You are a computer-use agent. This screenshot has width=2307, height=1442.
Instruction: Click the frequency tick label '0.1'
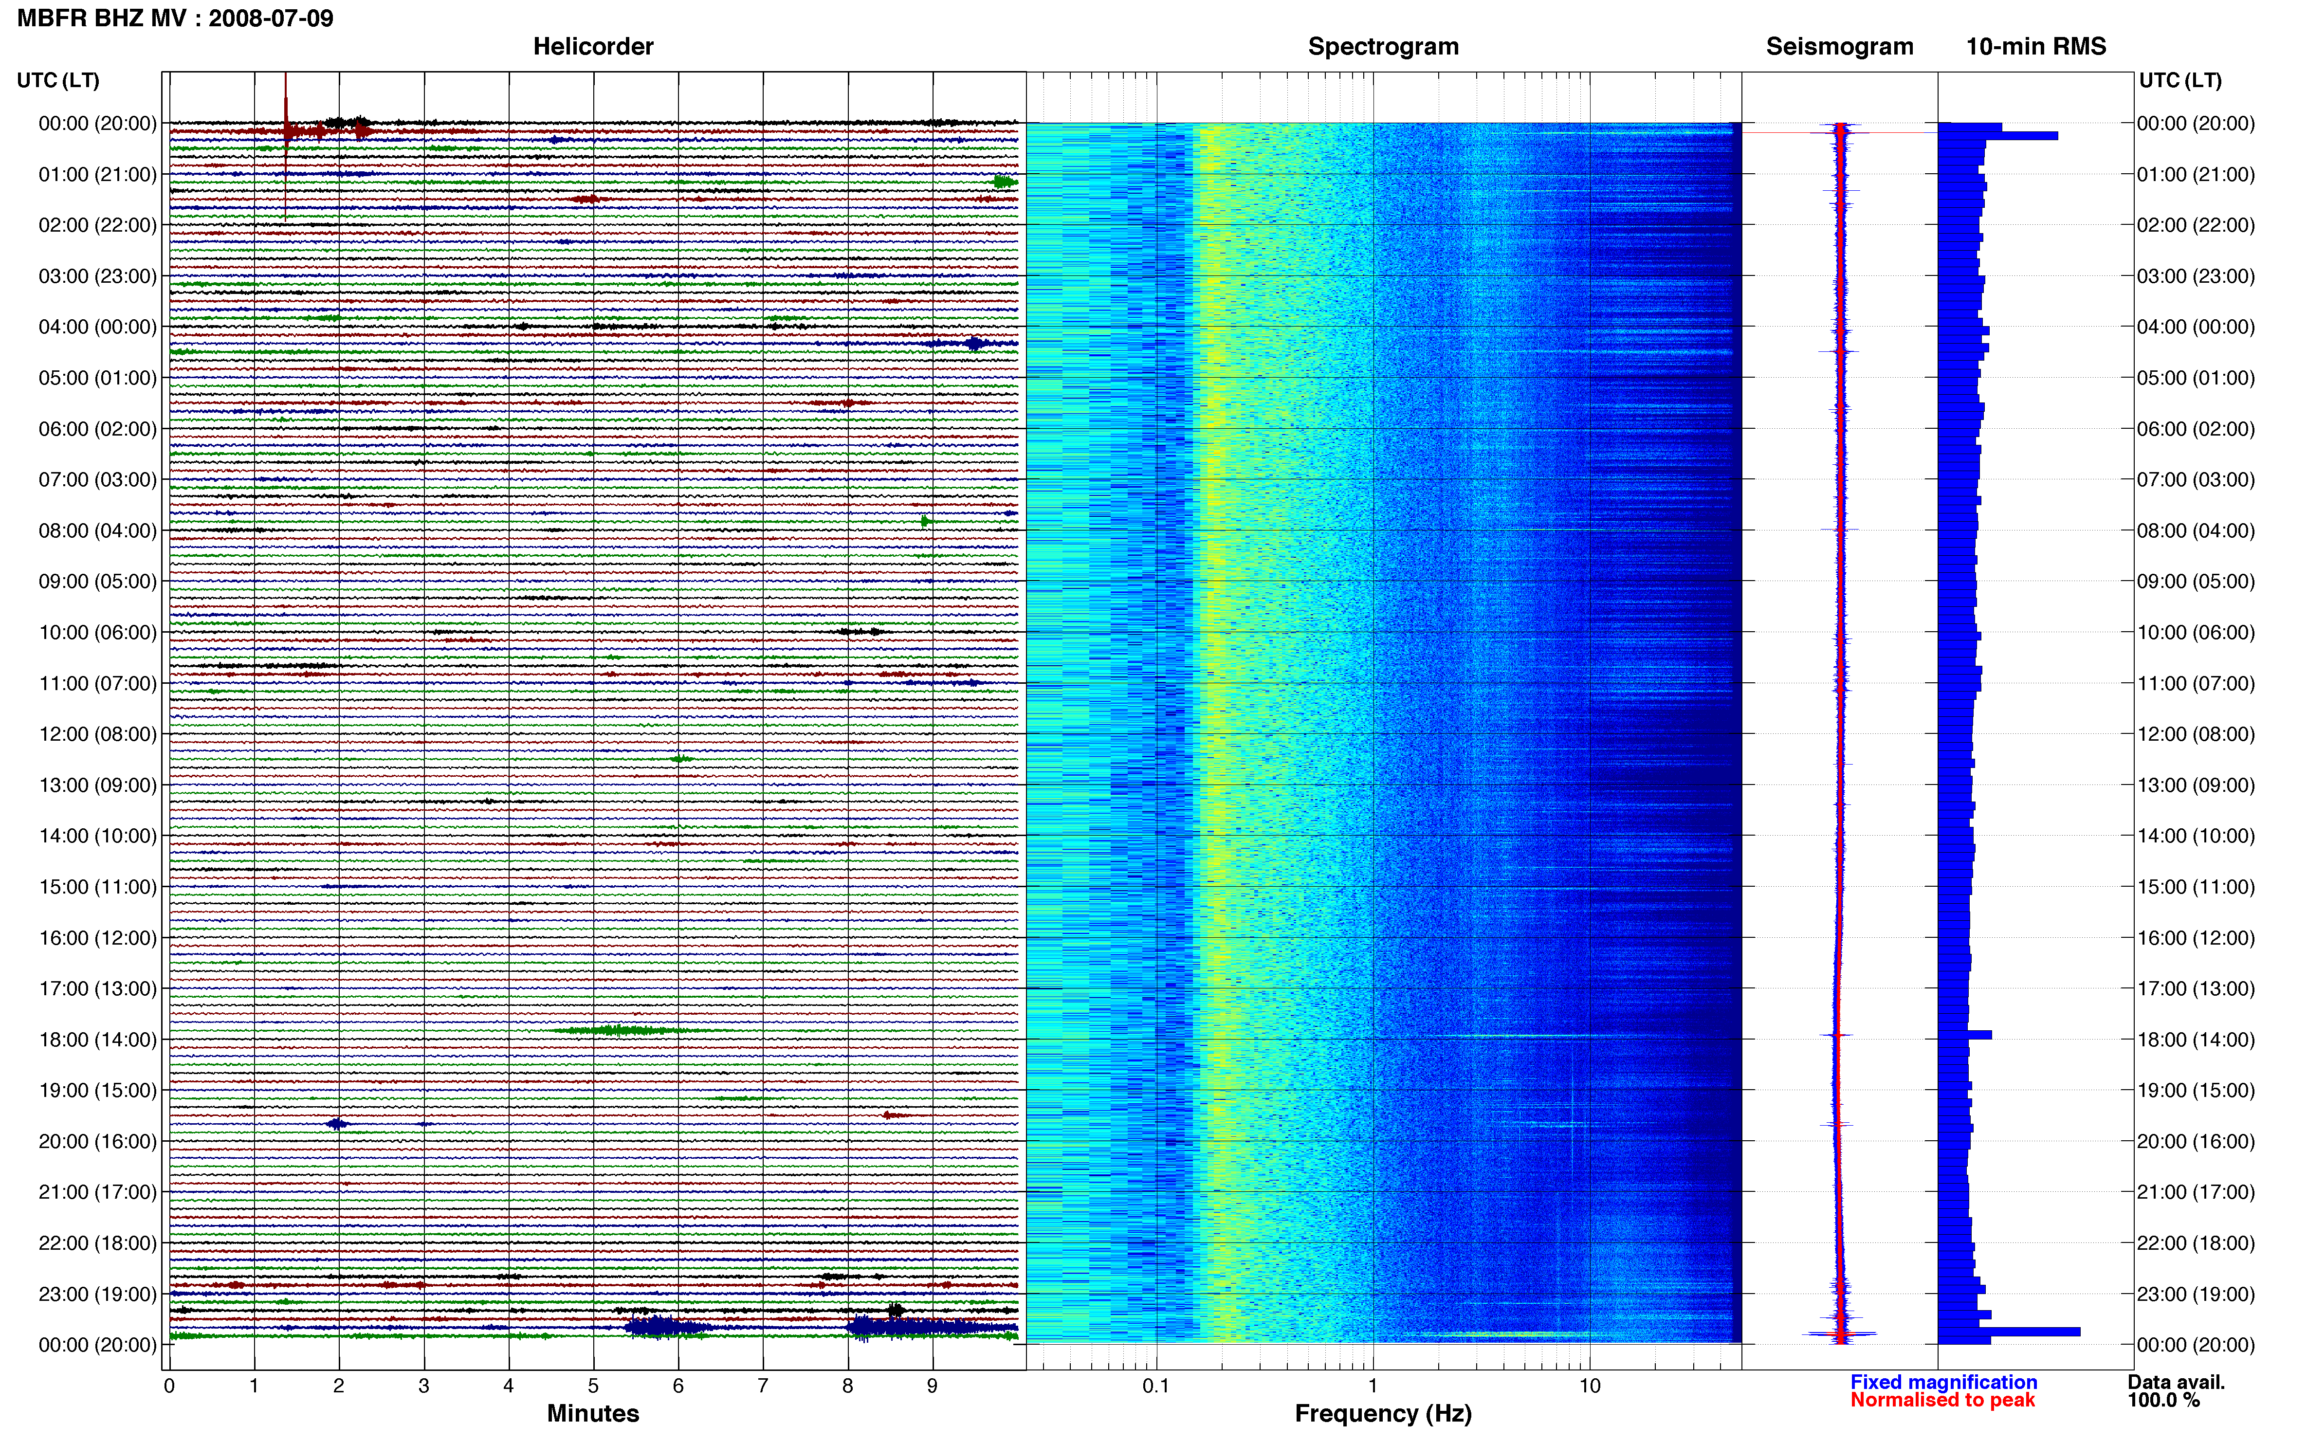[x=1156, y=1386]
